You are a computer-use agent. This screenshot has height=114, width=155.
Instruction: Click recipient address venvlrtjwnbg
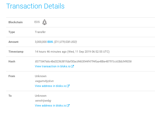[x=43, y=101]
